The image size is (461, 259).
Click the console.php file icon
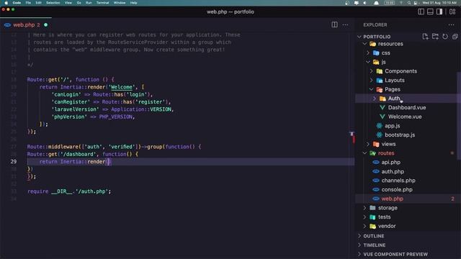pos(376,190)
